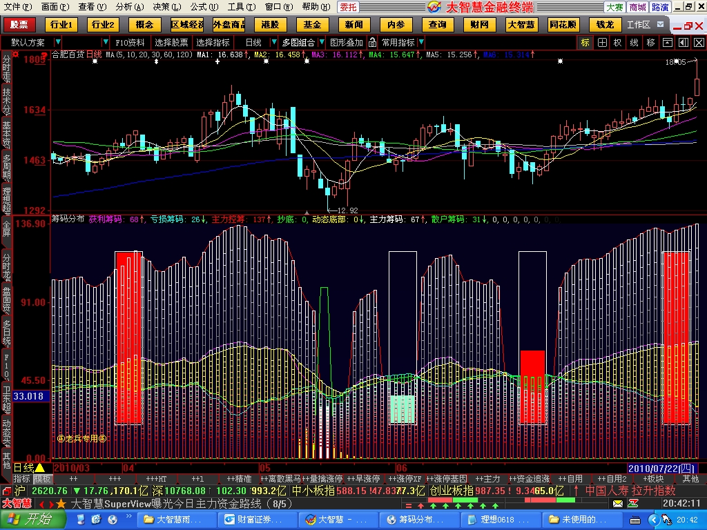Click the red gear icon atop price chart
The height and width of the screenshot is (530, 707).
[16, 55]
